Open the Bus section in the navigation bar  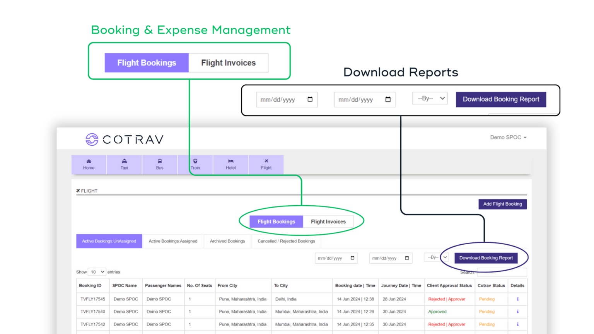pos(160,165)
